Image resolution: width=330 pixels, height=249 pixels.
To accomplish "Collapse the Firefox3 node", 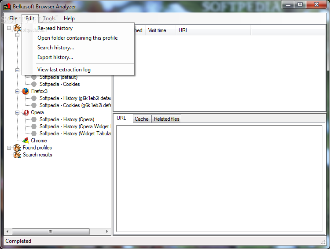I will (x=18, y=91).
